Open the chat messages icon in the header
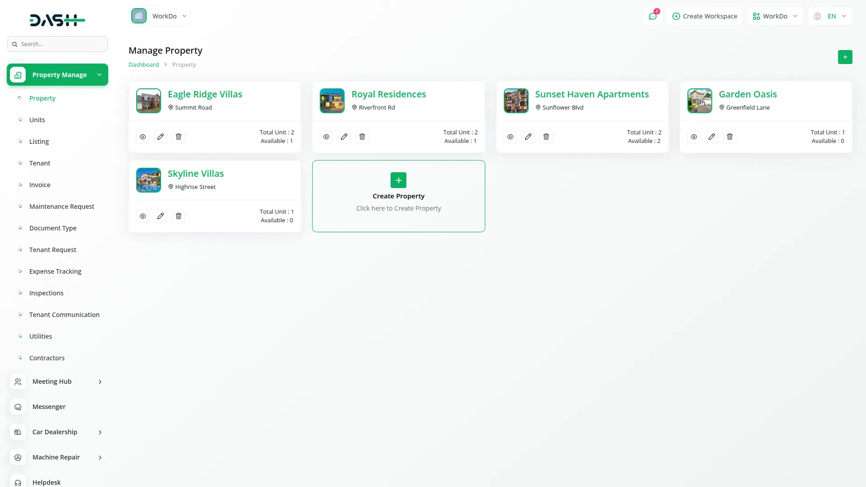The image size is (866, 487). [x=653, y=16]
